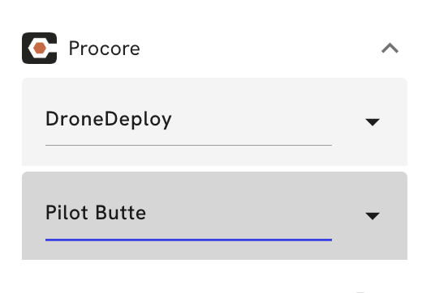
Task: Click the orange hexagon inside the Procore logo
Action: tap(40, 48)
